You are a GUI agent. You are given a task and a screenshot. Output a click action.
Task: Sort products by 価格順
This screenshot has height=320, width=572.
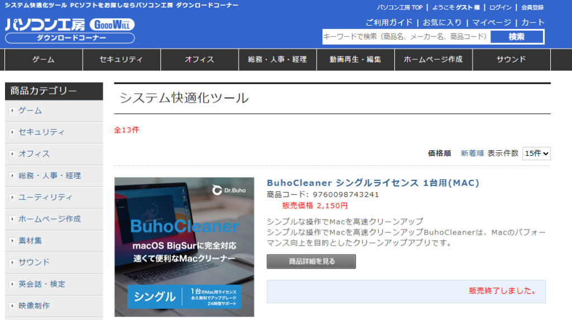440,154
